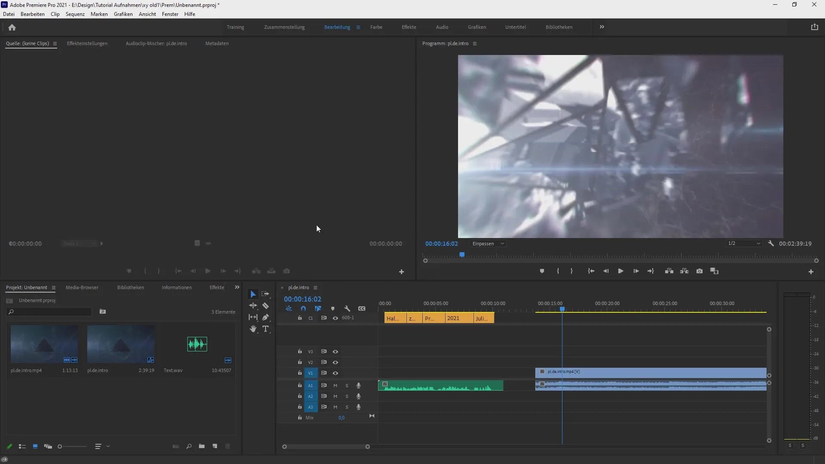The image size is (825, 464).
Task: Select the Pen tool
Action: coord(266,317)
